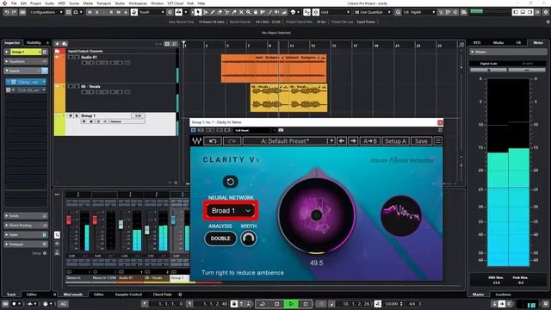551x310 pixels.
Task: Load previous preset with left arrow
Action: [341, 141]
